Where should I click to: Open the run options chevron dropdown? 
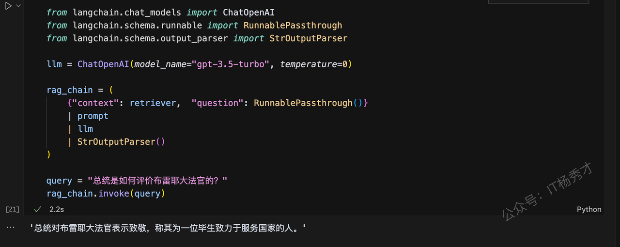point(18,6)
